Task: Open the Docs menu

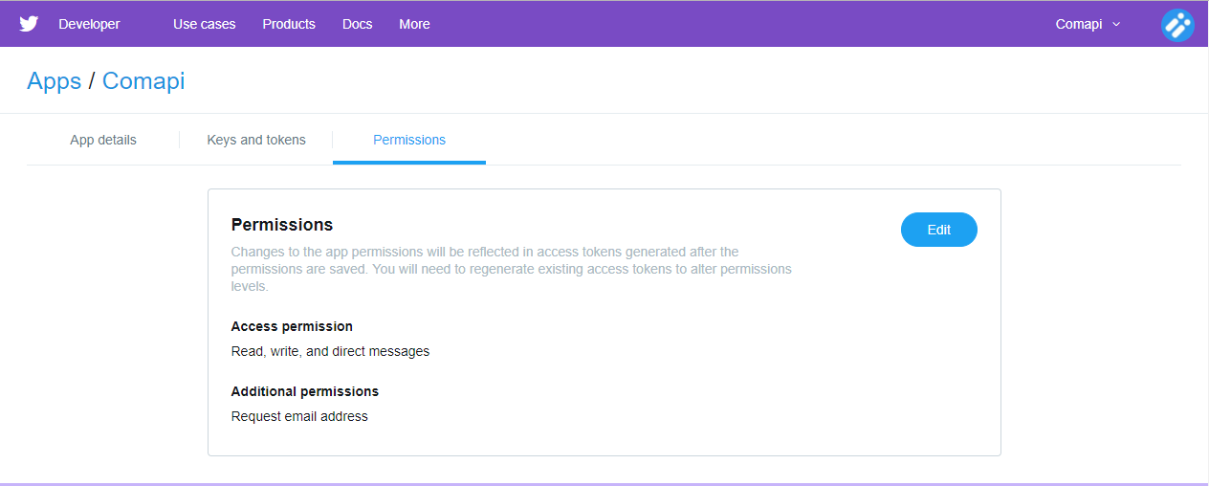Action: 358,24
